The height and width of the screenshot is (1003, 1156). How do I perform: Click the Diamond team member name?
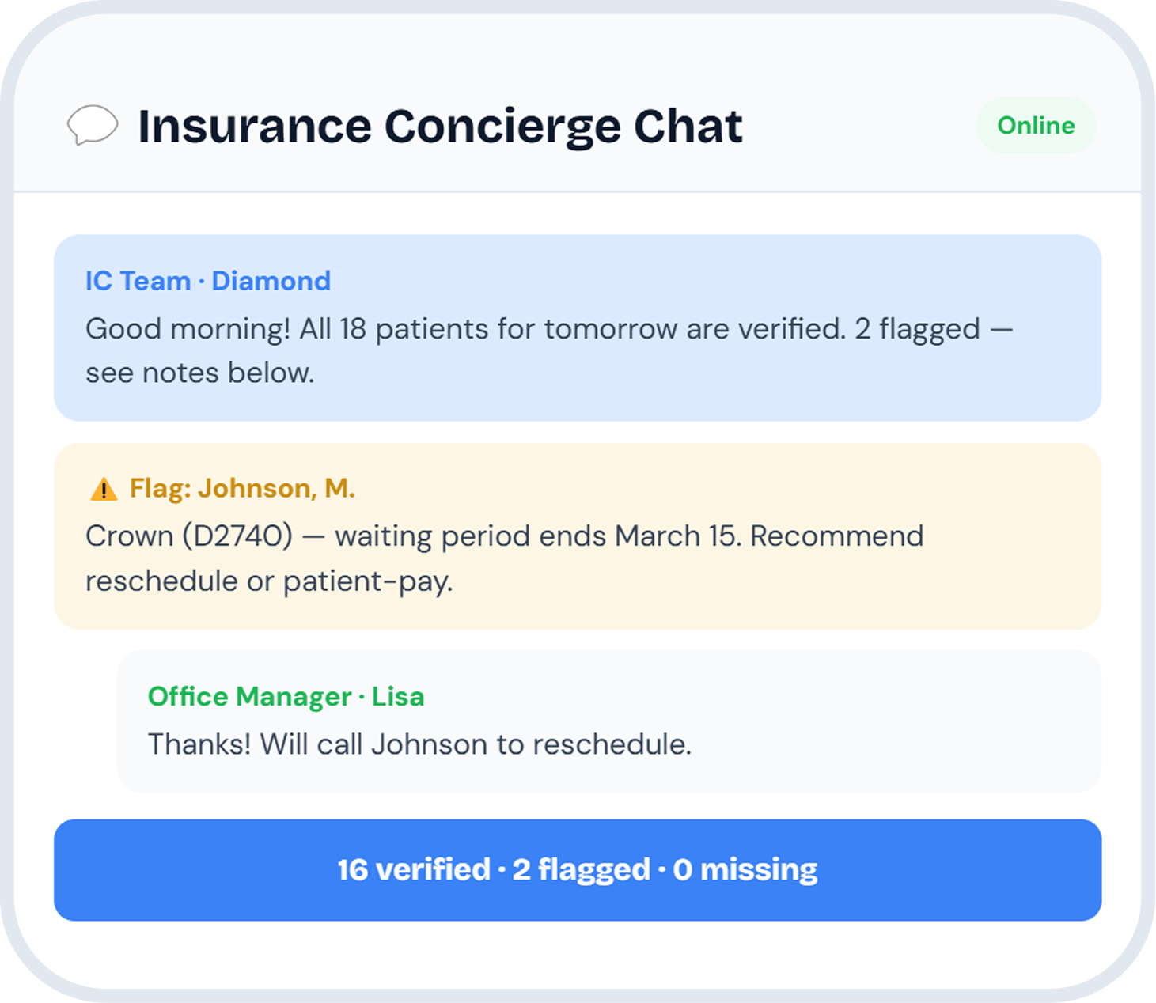coord(271,281)
